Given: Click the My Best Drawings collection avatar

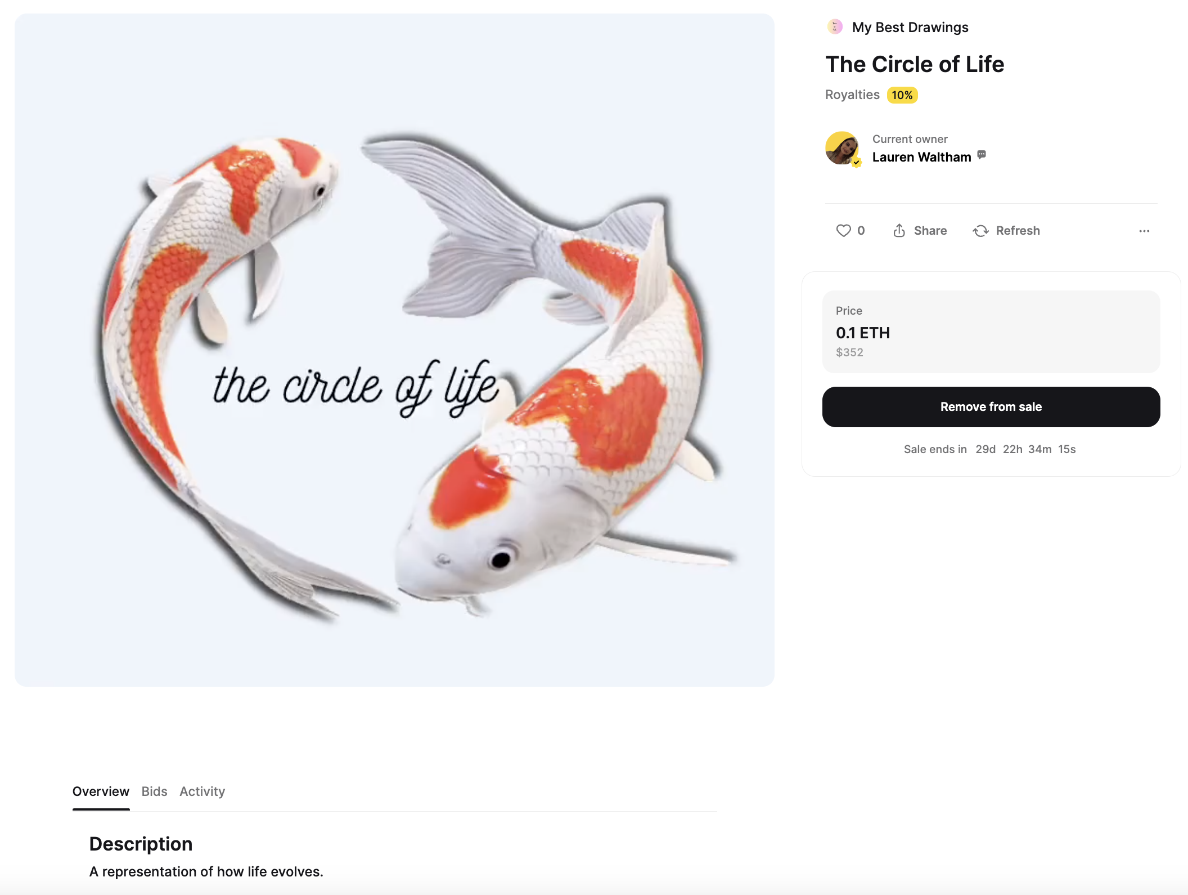Looking at the screenshot, I should point(835,27).
